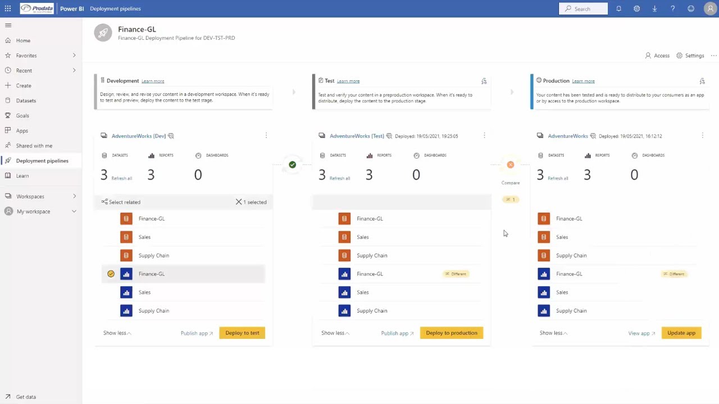
Task: Open more options for AdventureWorks [Dev]
Action: [x=266, y=136]
